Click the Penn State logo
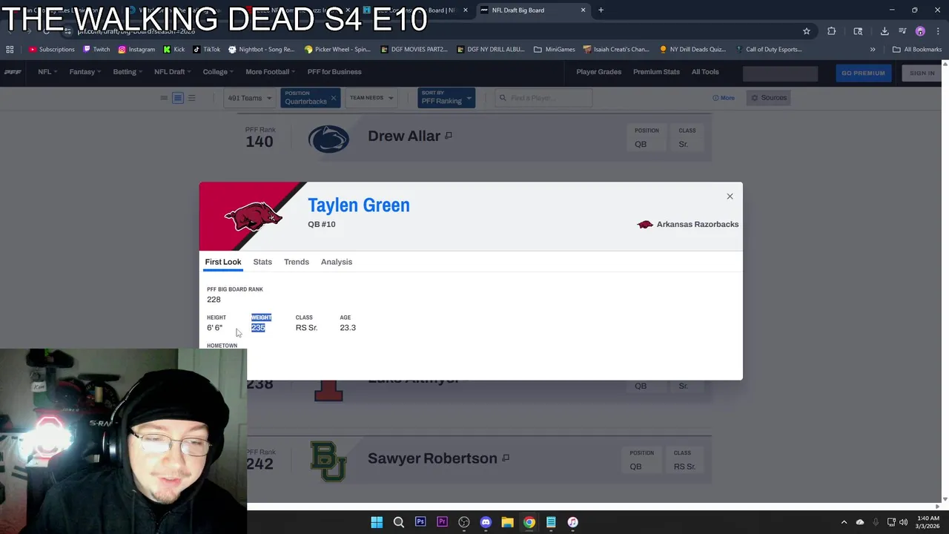949x534 pixels. click(328, 139)
